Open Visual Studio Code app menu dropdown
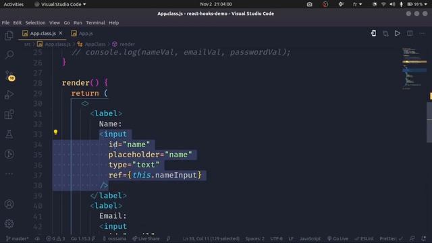The image size is (432, 243). (60, 5)
